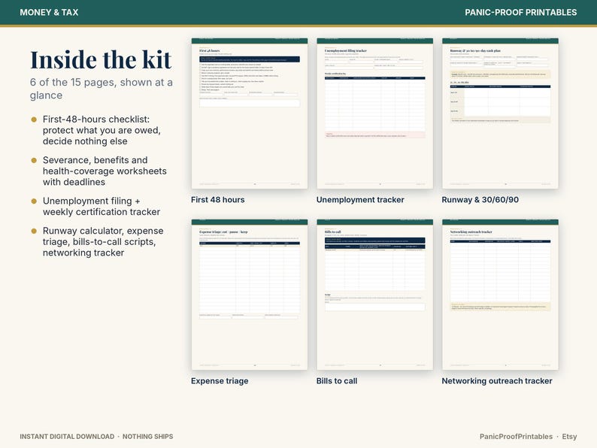
Task: Click the 'MONEY & TAX' header label
Action: 49,13
